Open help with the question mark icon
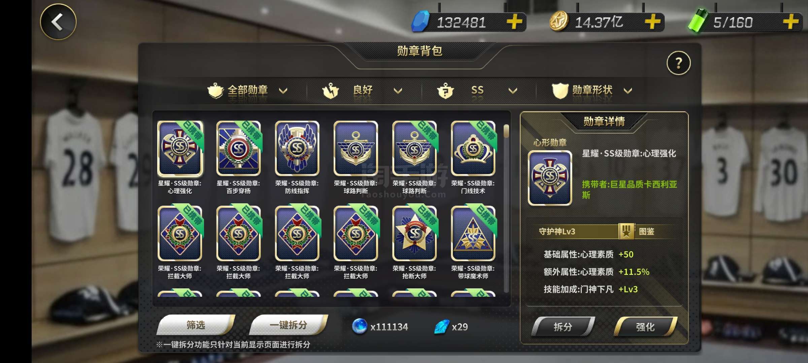This screenshot has height=363, width=808. pos(678,63)
